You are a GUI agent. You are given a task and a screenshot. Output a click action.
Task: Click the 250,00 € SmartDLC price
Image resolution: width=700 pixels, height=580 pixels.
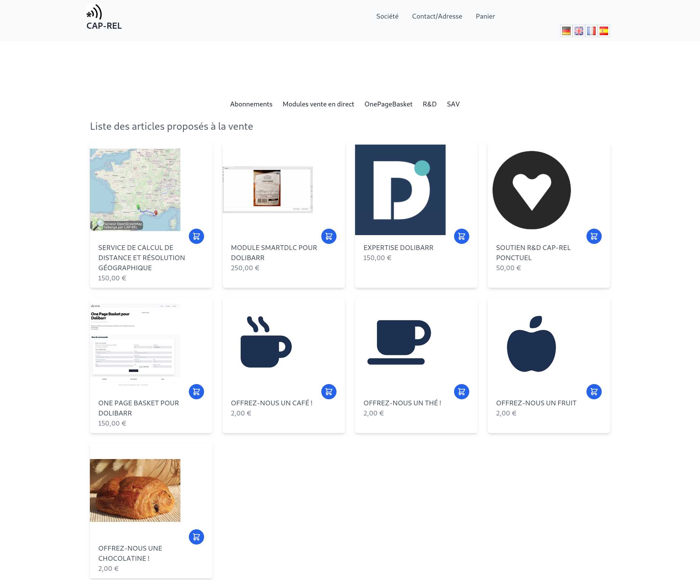245,268
